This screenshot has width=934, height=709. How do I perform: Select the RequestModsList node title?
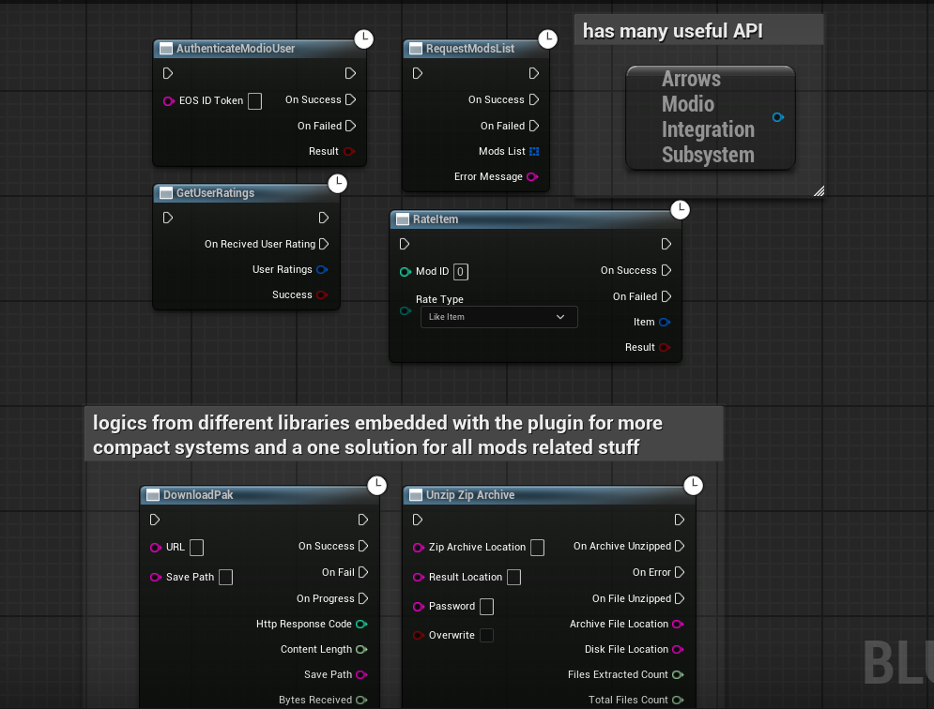470,49
